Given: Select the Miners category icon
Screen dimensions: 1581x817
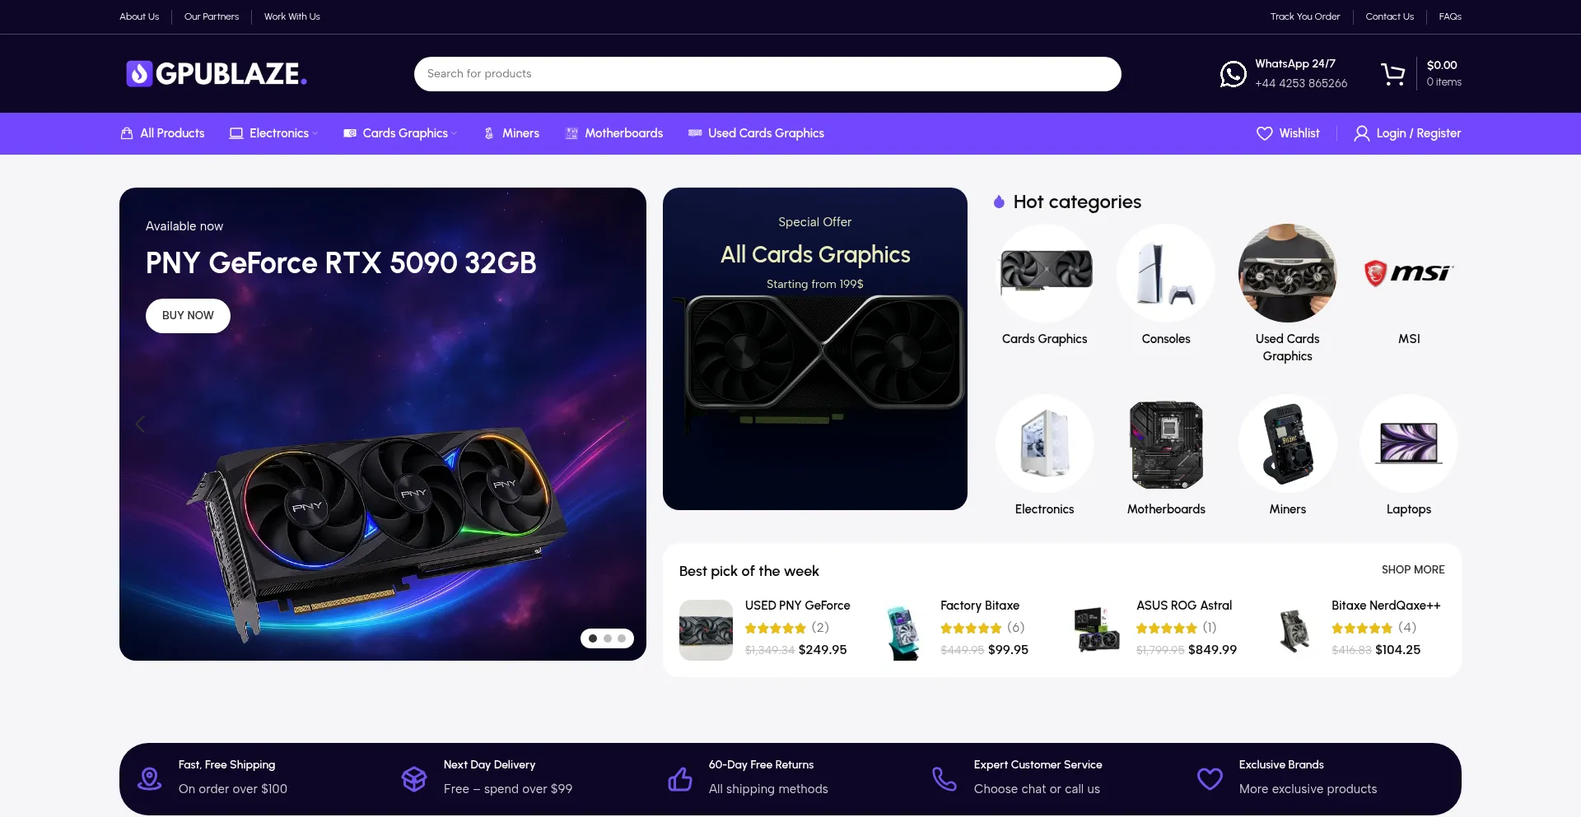Looking at the screenshot, I should [1288, 443].
